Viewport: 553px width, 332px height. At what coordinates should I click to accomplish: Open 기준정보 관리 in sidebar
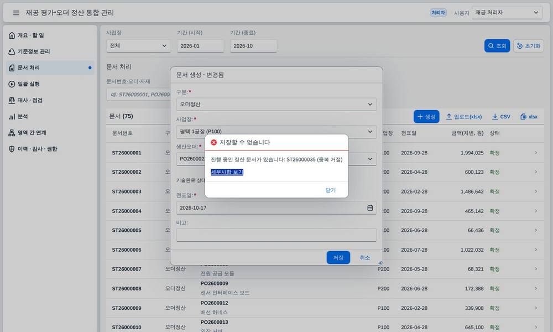(50, 51)
